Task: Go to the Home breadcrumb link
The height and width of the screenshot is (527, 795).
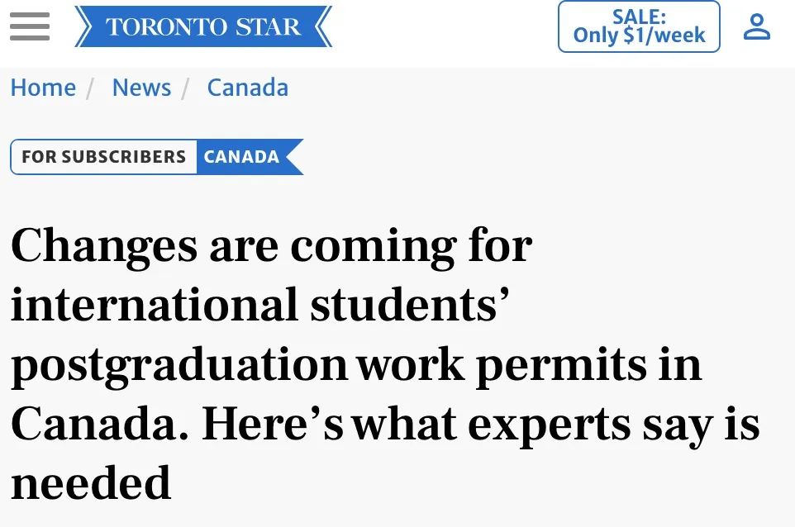Action: pyautogui.click(x=43, y=88)
